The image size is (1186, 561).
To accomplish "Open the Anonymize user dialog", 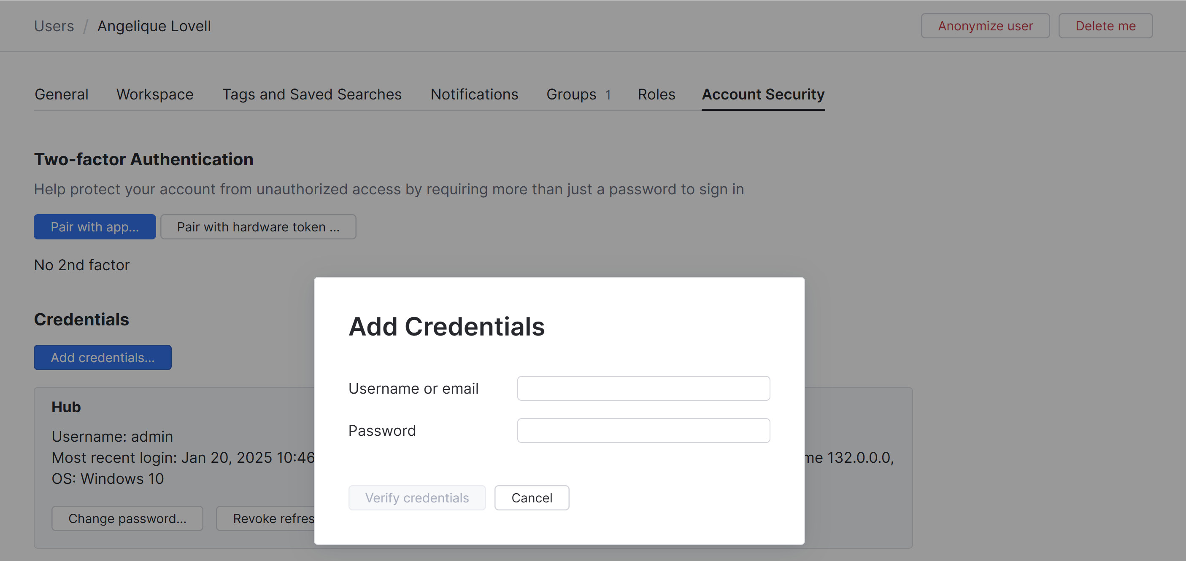I will [x=985, y=26].
